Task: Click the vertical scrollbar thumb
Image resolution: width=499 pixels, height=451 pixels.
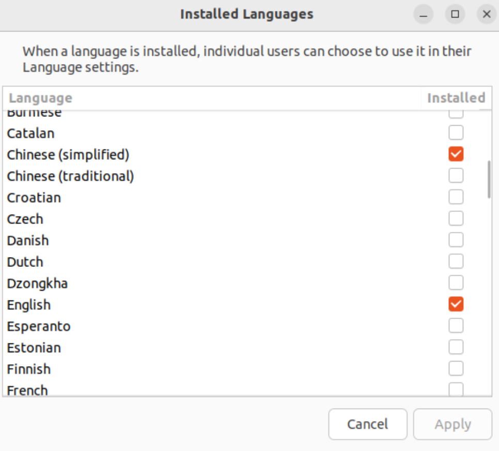Action: 489,179
